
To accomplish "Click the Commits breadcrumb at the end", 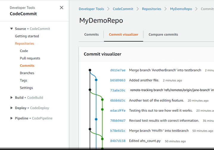I will tap(207, 9).
